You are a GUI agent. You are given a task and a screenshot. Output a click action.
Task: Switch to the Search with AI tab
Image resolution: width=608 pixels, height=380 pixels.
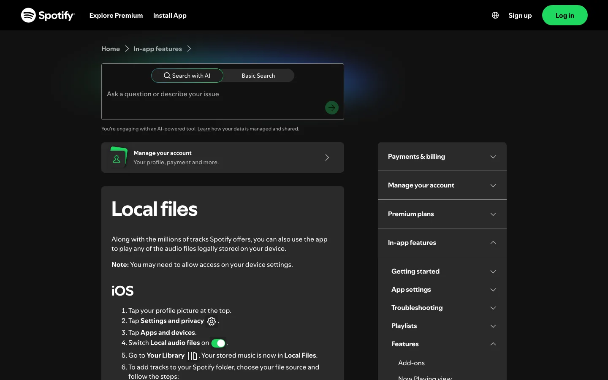pyautogui.click(x=187, y=76)
